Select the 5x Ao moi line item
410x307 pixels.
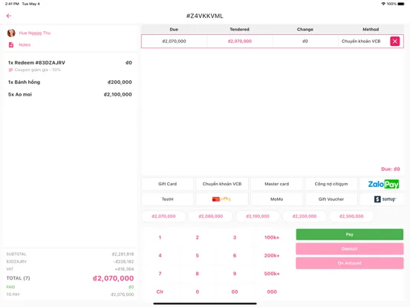coord(70,94)
